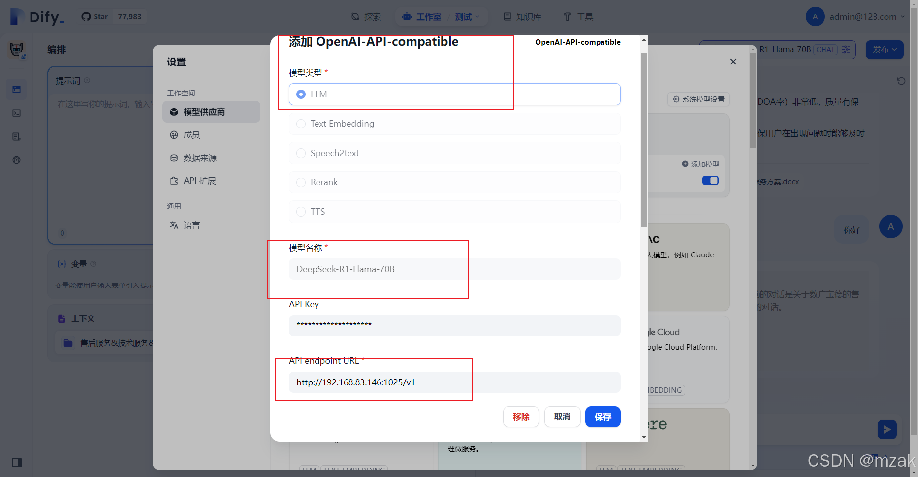Click the 保存 button
This screenshot has width=918, height=477.
(x=603, y=417)
